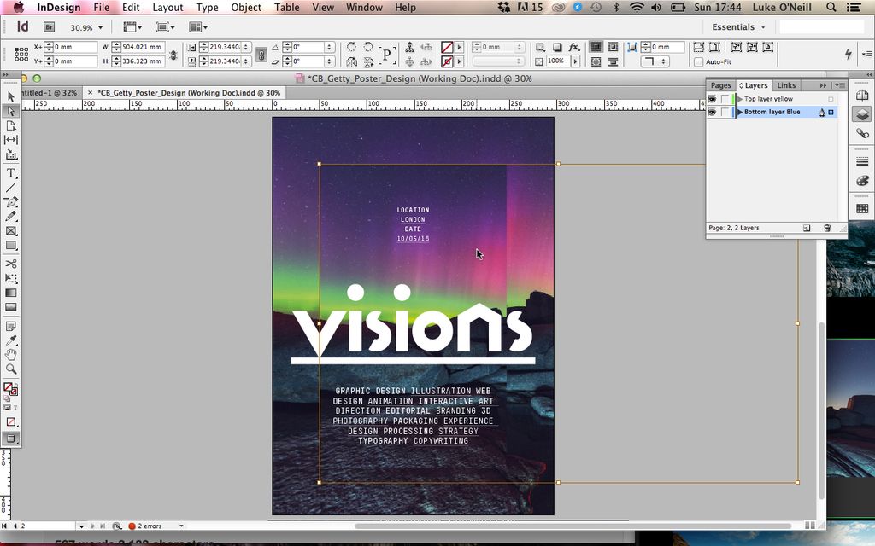Choose the Hand tool
This screenshot has height=546, width=875.
11,354
